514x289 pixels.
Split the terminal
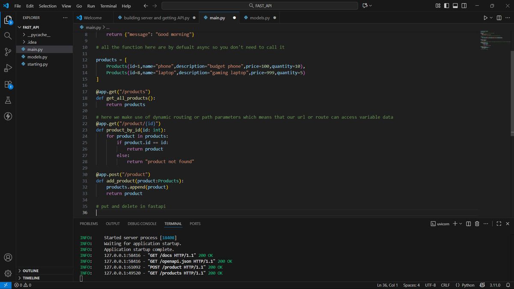(x=468, y=224)
